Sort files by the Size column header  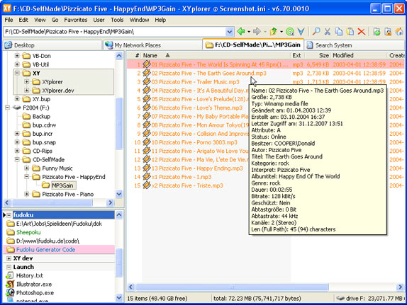coord(318,55)
